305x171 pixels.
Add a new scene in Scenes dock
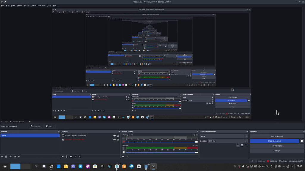(x=2, y=156)
